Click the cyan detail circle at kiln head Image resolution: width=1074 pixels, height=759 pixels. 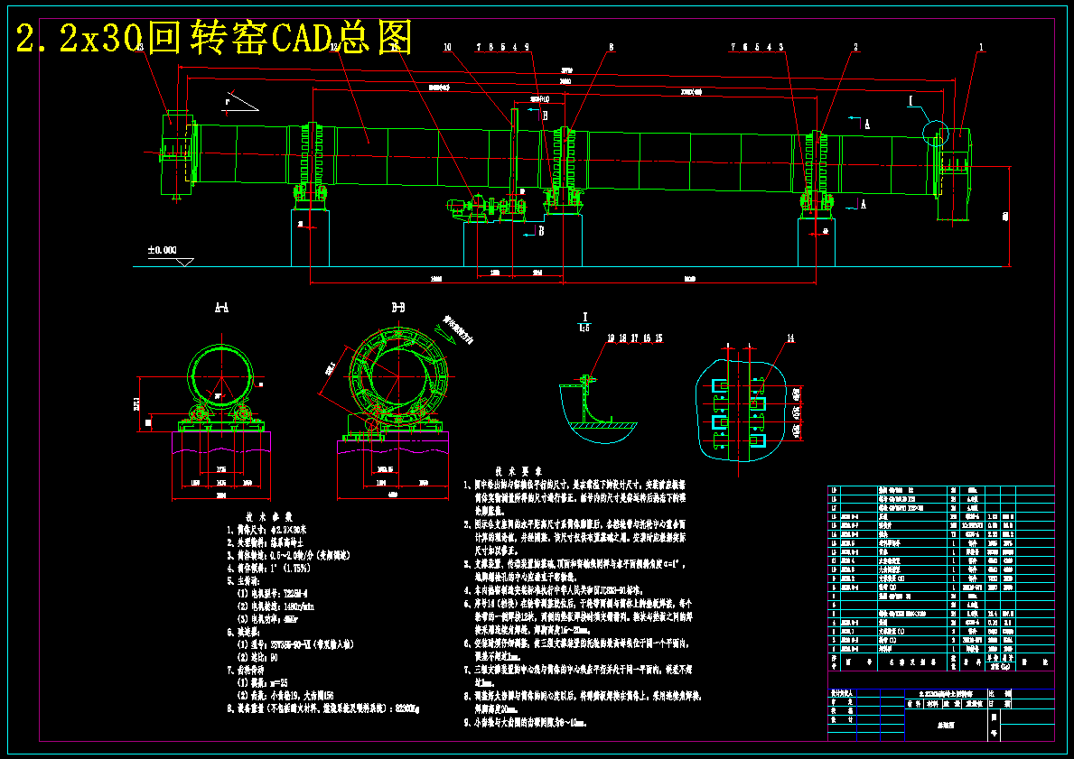(937, 132)
